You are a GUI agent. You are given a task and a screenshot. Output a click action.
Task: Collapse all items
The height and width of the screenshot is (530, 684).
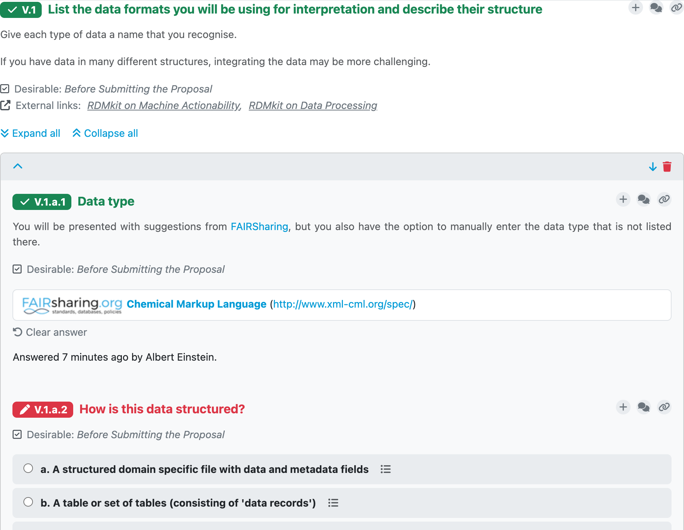click(105, 133)
